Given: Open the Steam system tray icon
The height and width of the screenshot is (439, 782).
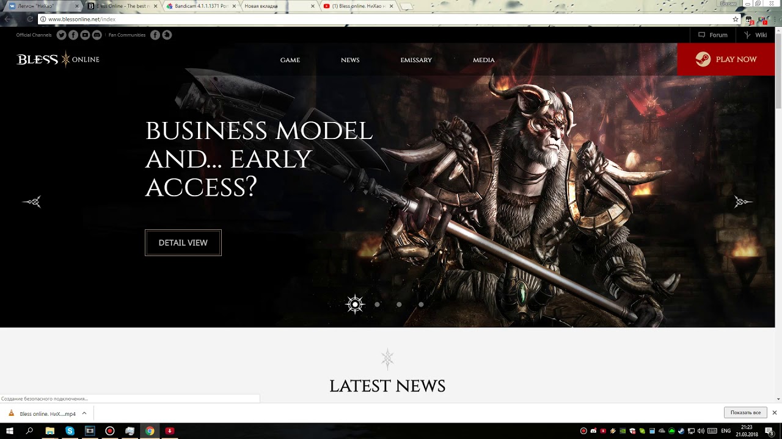Looking at the screenshot, I should pyautogui.click(x=681, y=431).
